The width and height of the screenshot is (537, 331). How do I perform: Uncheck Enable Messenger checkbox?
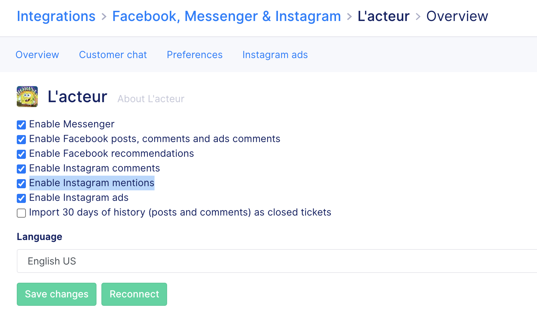coord(21,125)
